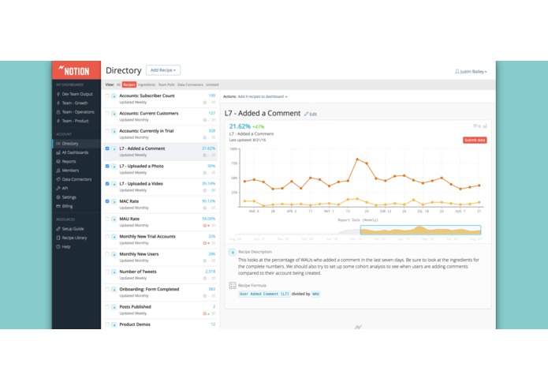Image resolution: width=548 pixels, height=390 pixels.
Task: Click All Dashboards chart icon
Action: click(x=58, y=152)
